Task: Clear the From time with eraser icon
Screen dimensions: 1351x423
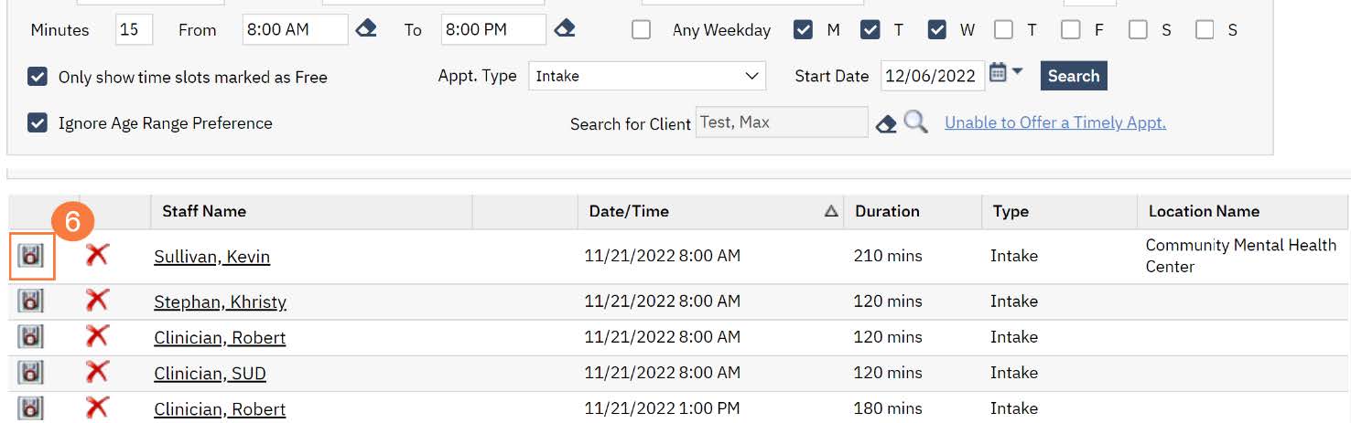Action: 366,29
